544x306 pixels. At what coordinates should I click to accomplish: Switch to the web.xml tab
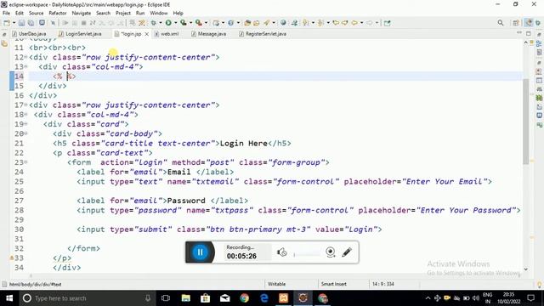point(167,34)
